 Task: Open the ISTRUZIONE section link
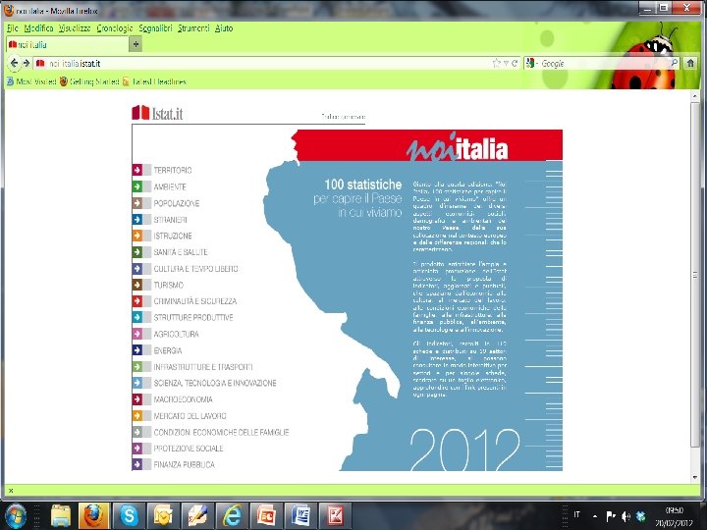click(x=173, y=236)
